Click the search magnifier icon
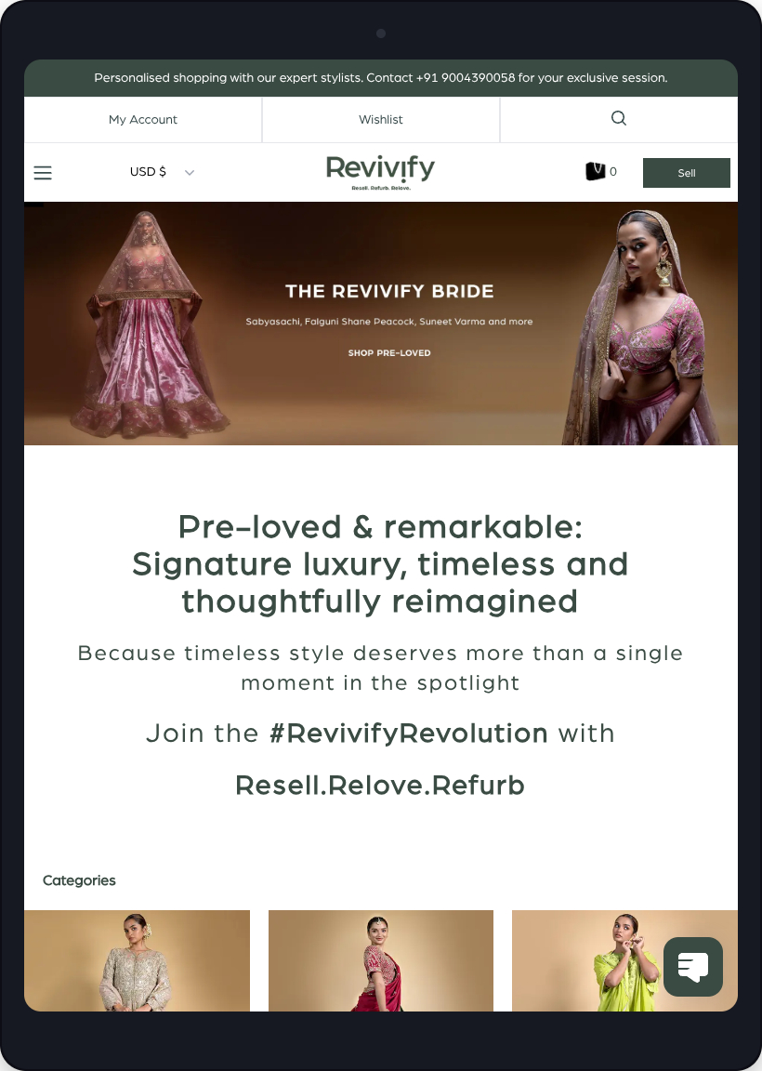 click(x=619, y=118)
